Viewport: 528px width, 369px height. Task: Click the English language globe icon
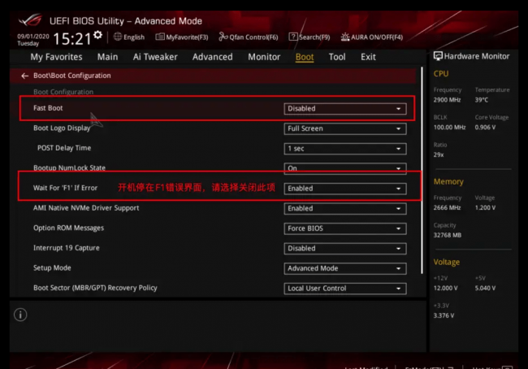(x=118, y=37)
